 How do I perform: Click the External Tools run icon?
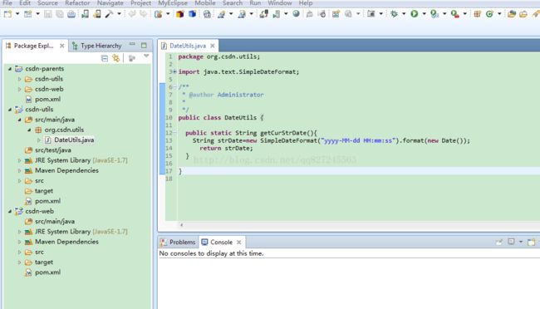tap(454, 14)
